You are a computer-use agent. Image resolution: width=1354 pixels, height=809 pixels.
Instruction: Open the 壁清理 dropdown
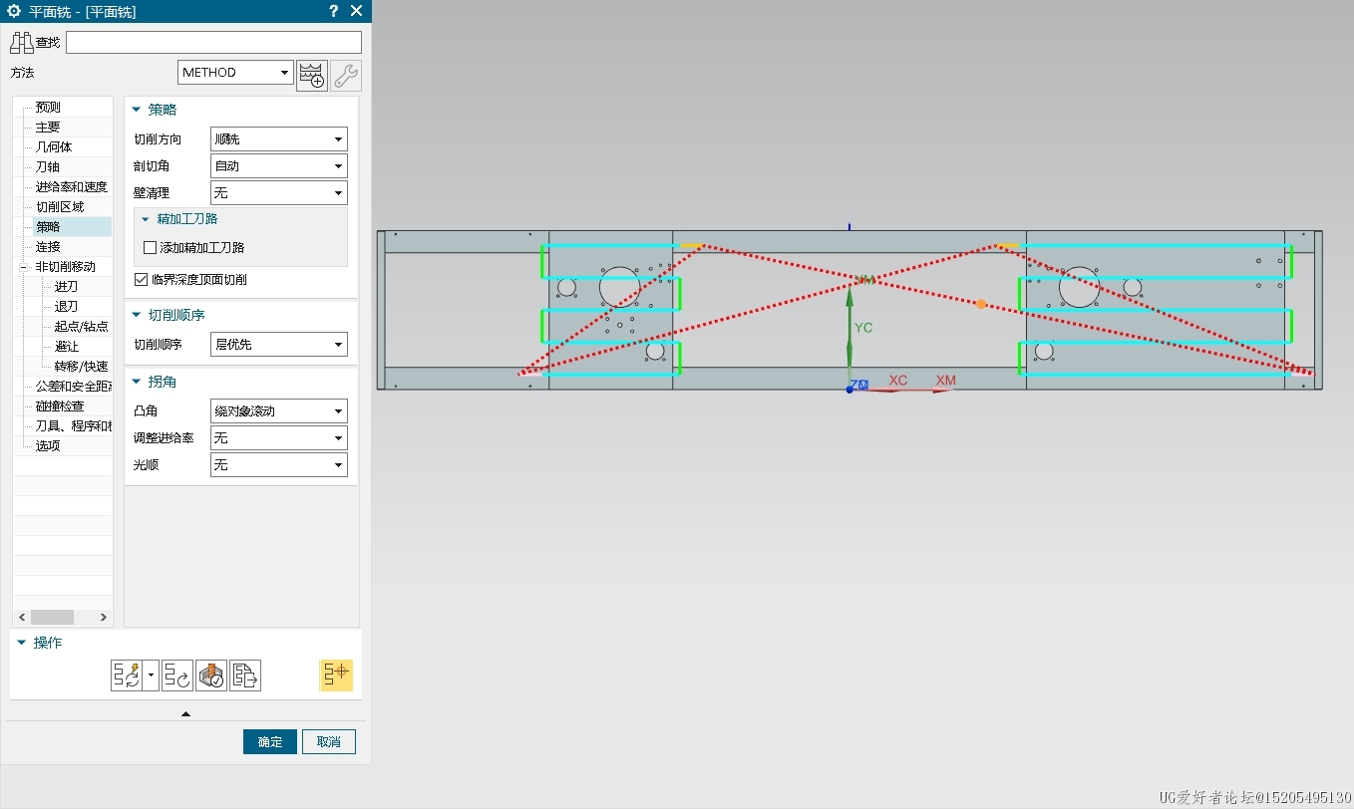click(279, 193)
